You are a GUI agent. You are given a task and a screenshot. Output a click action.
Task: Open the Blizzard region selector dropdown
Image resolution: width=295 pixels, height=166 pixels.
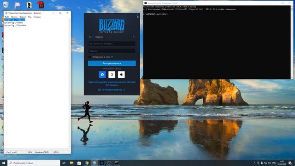(x=91, y=37)
